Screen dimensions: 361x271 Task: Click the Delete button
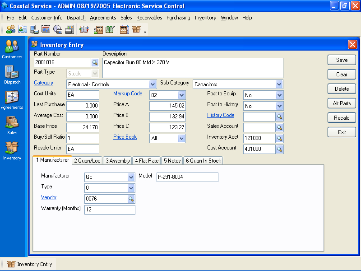pyautogui.click(x=342, y=89)
